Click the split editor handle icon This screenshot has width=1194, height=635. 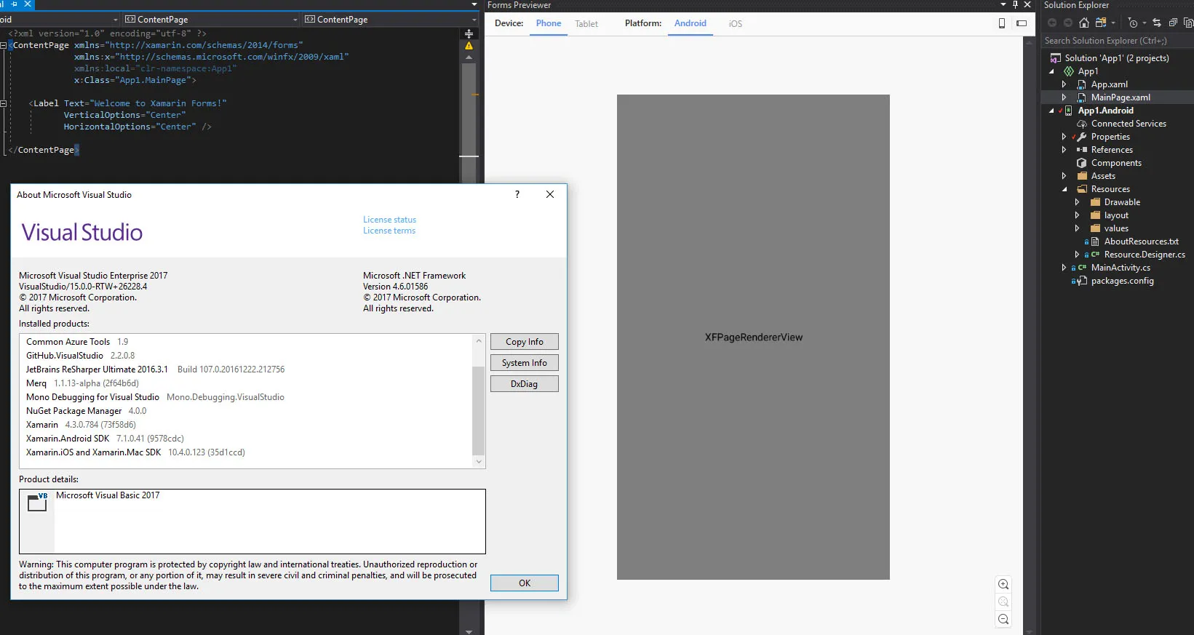tap(469, 33)
